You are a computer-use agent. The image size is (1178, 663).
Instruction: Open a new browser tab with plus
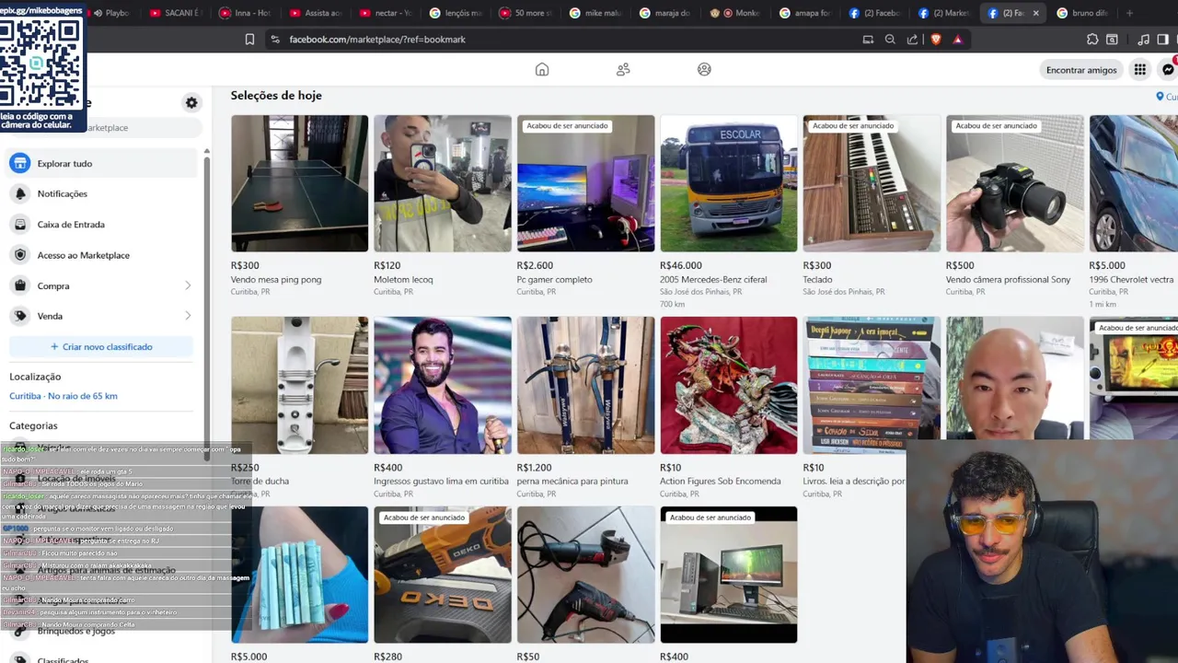coord(1129,13)
